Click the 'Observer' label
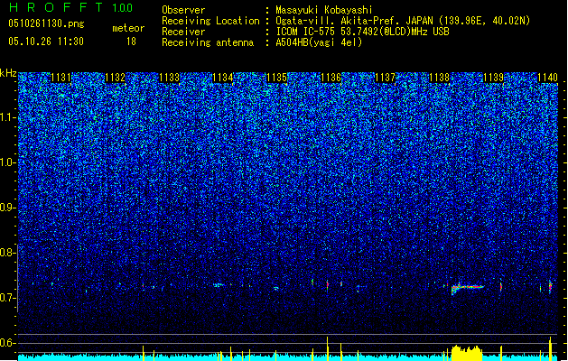The width and height of the screenshot is (568, 361). pyautogui.click(x=183, y=10)
